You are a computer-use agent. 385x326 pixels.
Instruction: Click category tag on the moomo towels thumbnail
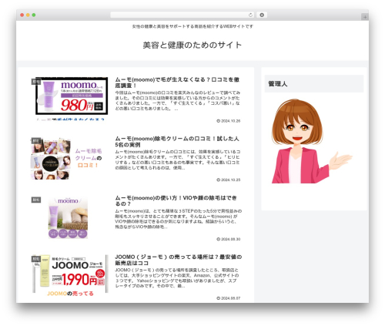(36, 200)
